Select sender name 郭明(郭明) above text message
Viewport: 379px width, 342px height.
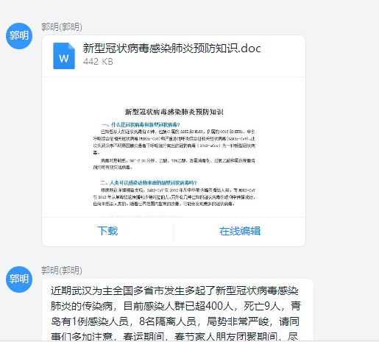[62, 270]
